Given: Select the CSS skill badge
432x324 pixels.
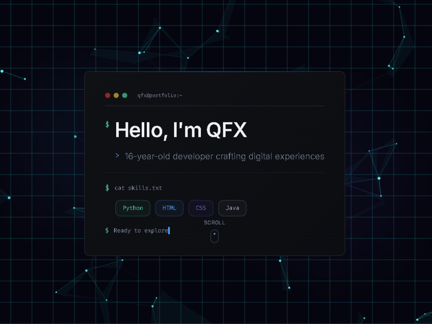Looking at the screenshot, I should click(x=201, y=208).
